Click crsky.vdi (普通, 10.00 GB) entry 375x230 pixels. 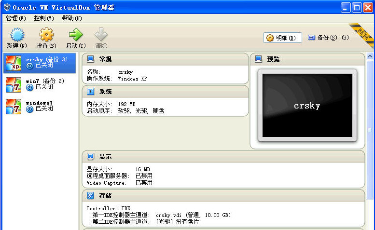193,215
